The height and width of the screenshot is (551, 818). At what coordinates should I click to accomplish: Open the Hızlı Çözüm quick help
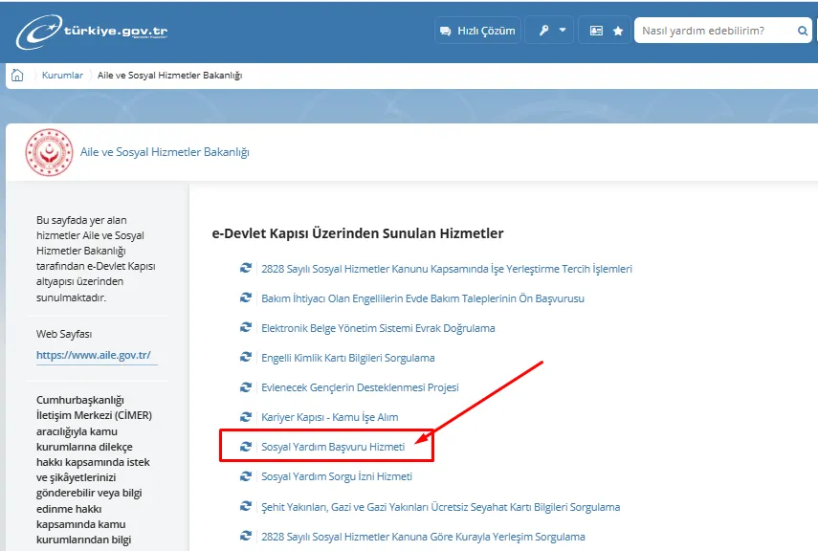click(477, 31)
